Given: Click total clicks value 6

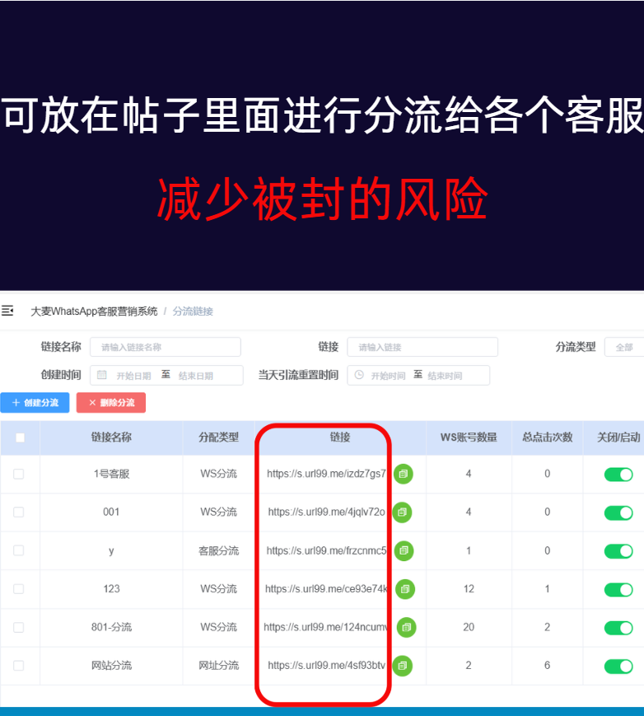Looking at the screenshot, I should click(548, 665).
